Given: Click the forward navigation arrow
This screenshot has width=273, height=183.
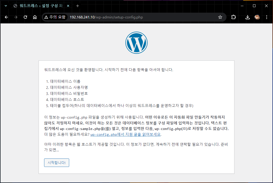Looking at the screenshot, I should pyautogui.click(x=16, y=17).
